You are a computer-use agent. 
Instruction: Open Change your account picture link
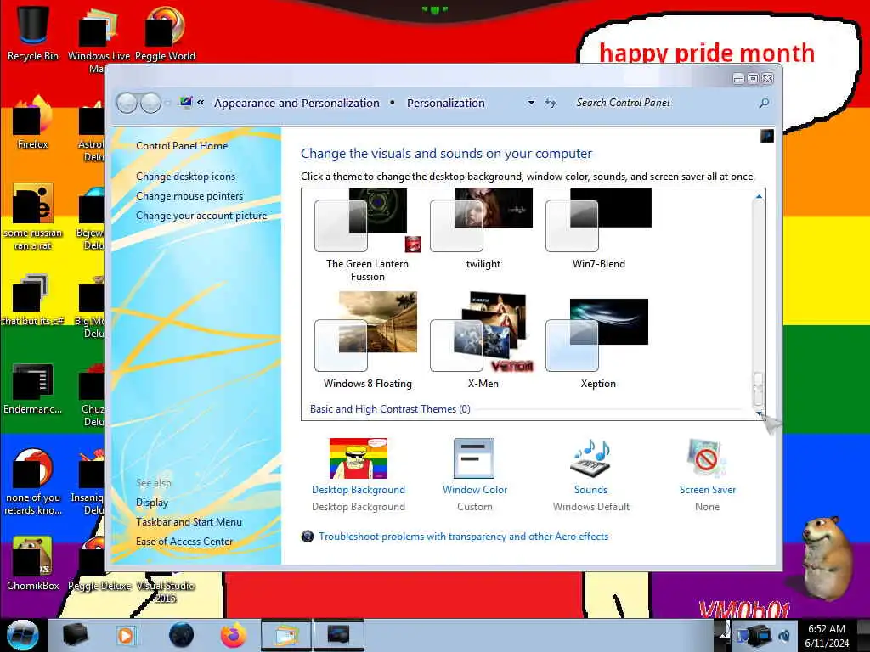coord(201,216)
